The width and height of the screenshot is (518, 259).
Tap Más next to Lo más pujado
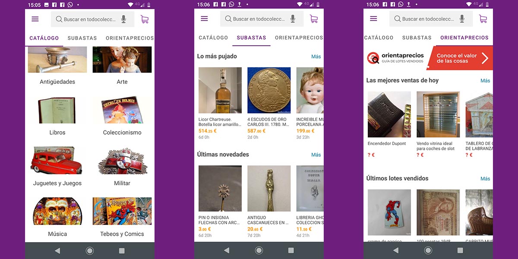[x=316, y=56]
